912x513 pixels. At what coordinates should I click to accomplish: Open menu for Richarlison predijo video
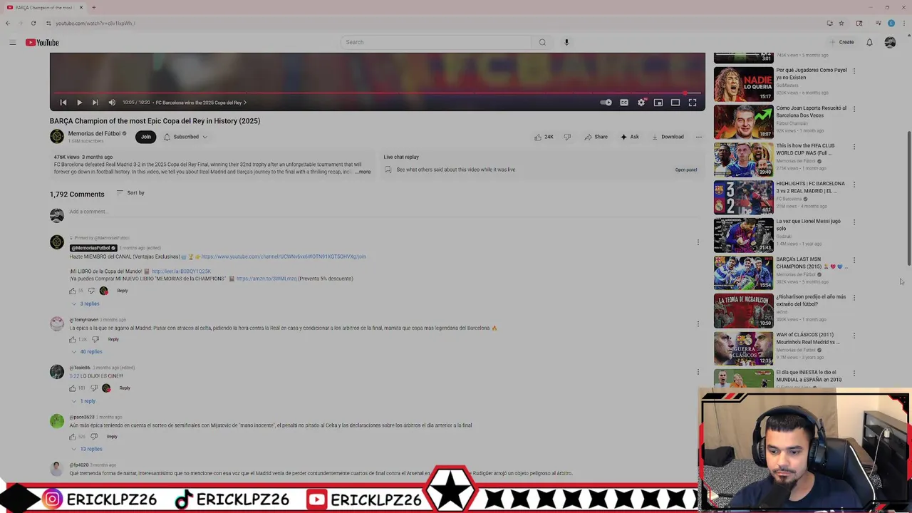(854, 298)
